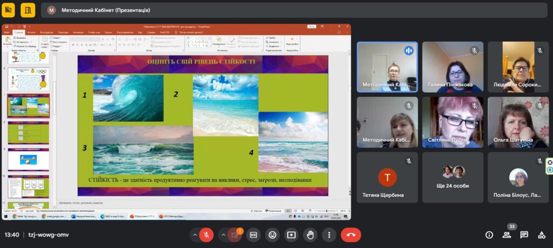Image resolution: width=553 pixels, height=248 pixels.
Task: Select Людмила Сороки... video tile
Action: (518, 67)
